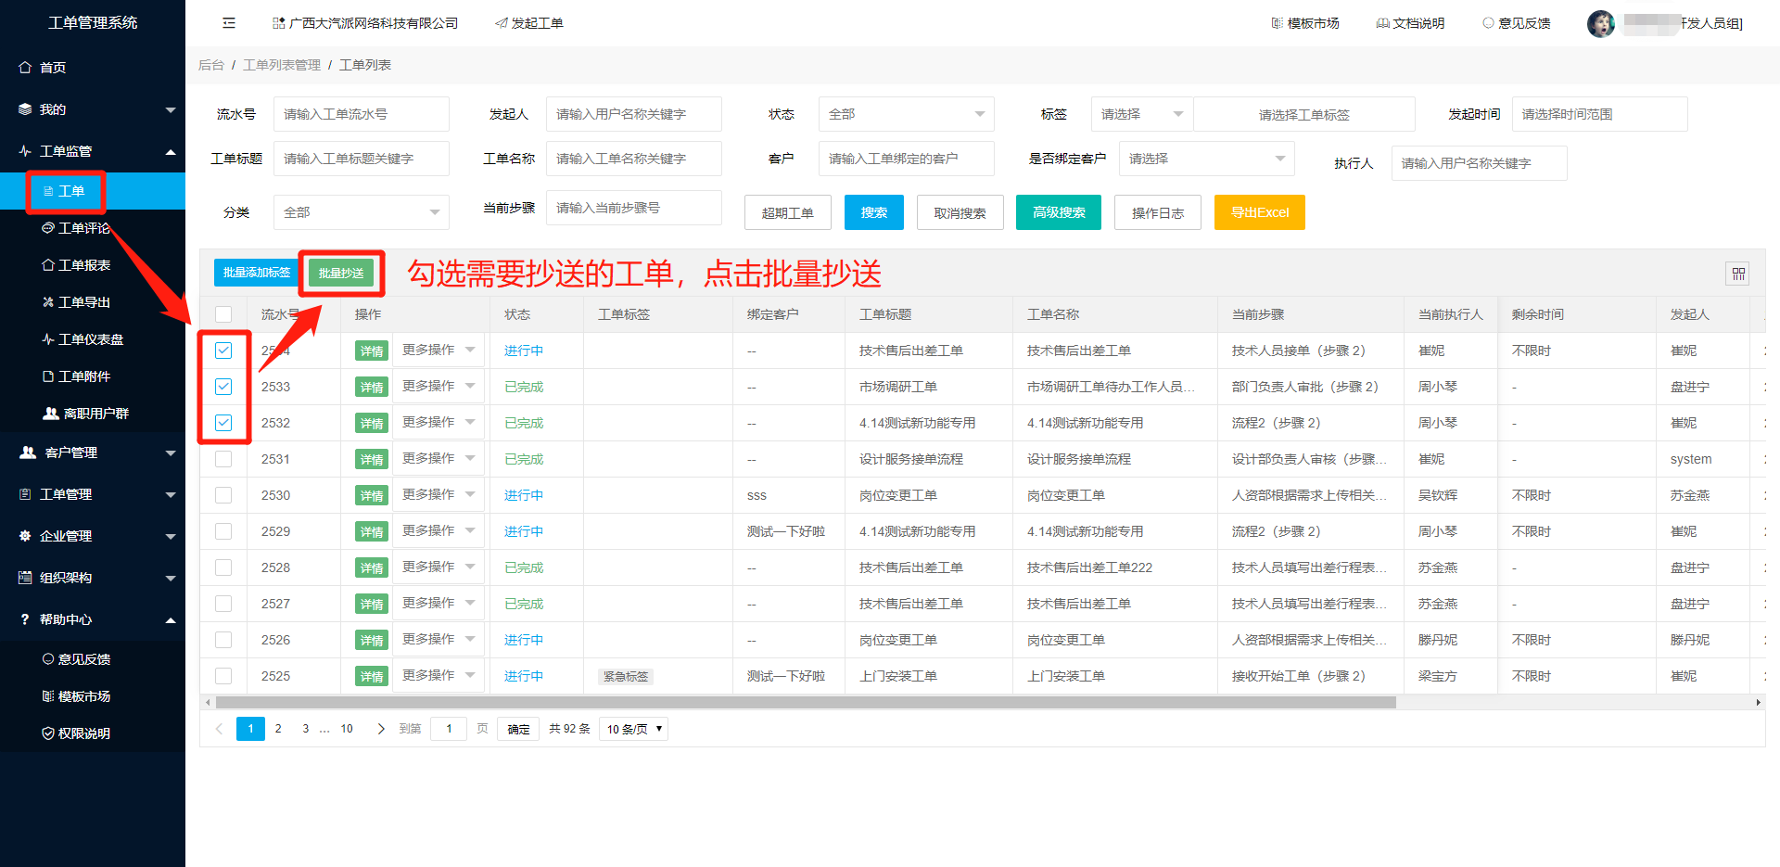Open 工单仪表盘 in the sidebar
Image resolution: width=1780 pixels, height=867 pixels.
click(x=83, y=339)
